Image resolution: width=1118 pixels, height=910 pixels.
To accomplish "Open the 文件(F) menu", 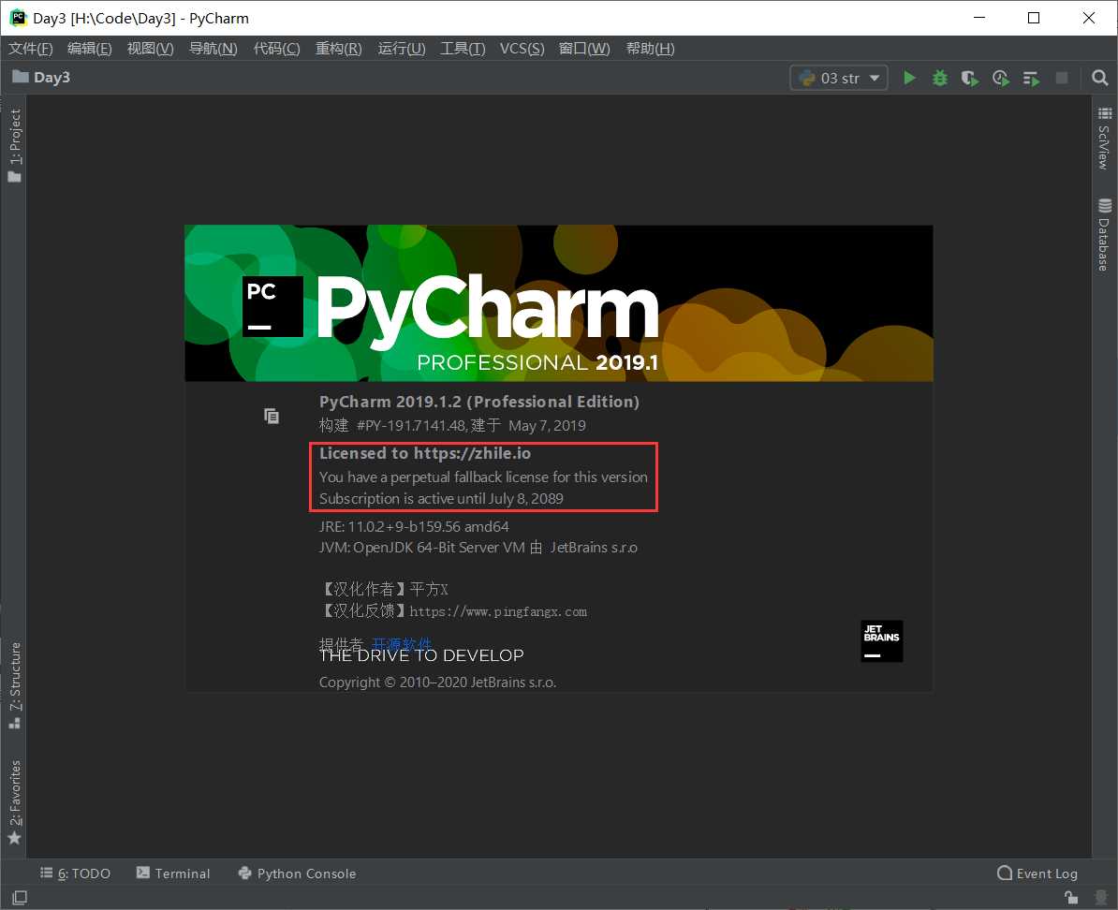I will click(31, 48).
